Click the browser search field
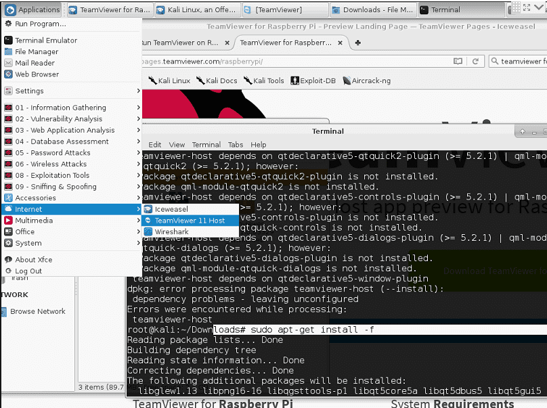 (x=521, y=62)
